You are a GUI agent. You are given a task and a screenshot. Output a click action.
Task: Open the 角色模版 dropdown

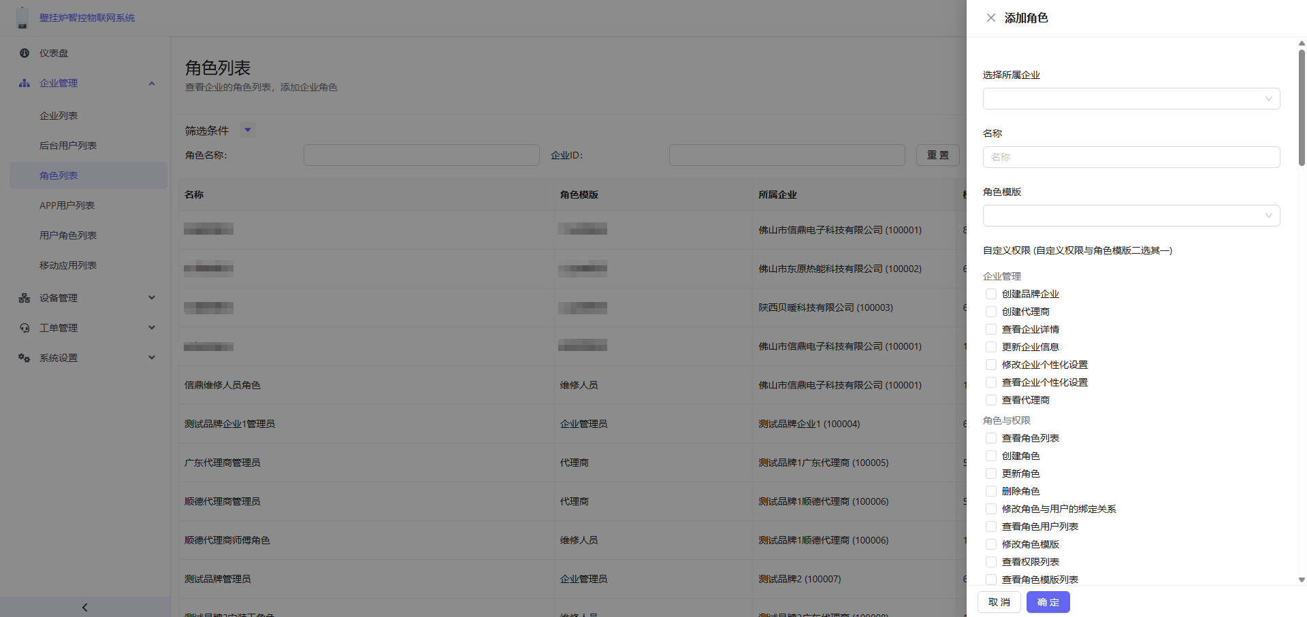(x=1131, y=216)
